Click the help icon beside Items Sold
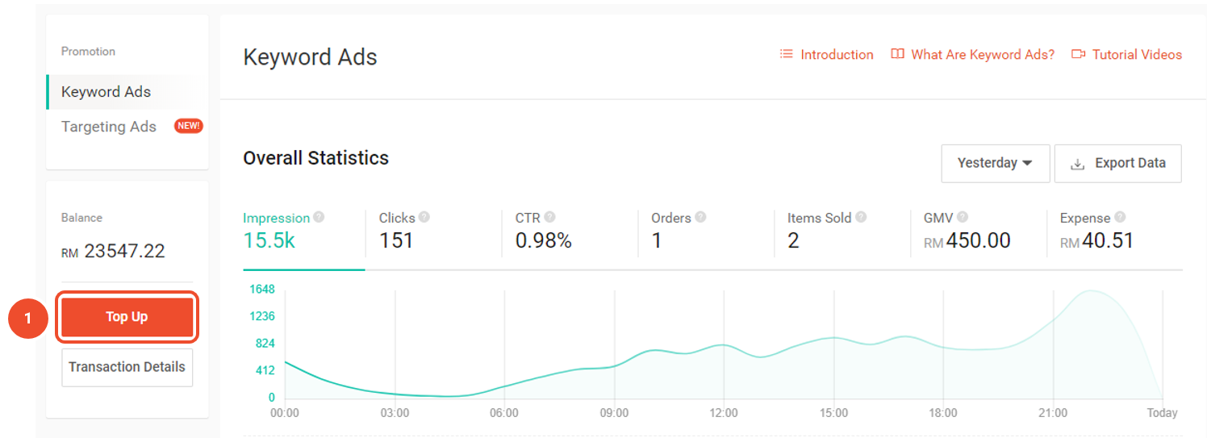 pyautogui.click(x=861, y=217)
